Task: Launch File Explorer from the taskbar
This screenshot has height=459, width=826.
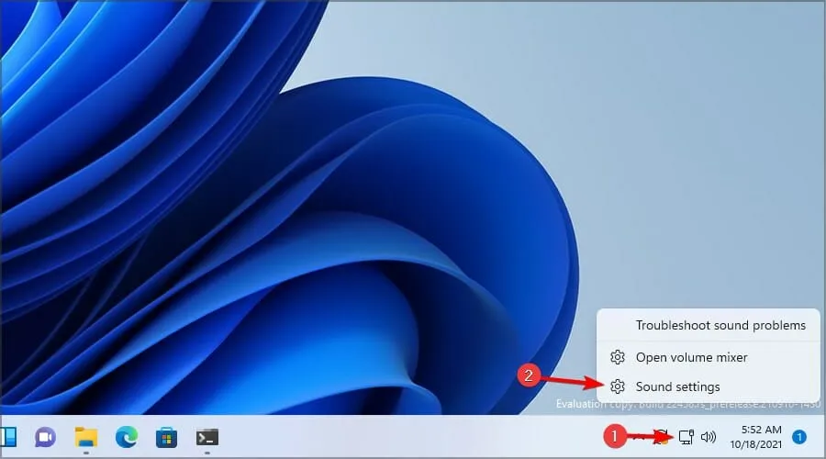Action: [86, 437]
